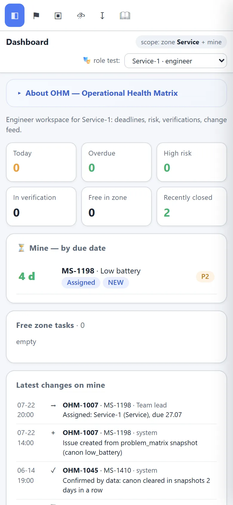
Task: Click the 07-22 20:00 timestamp
Action: (x=26, y=410)
